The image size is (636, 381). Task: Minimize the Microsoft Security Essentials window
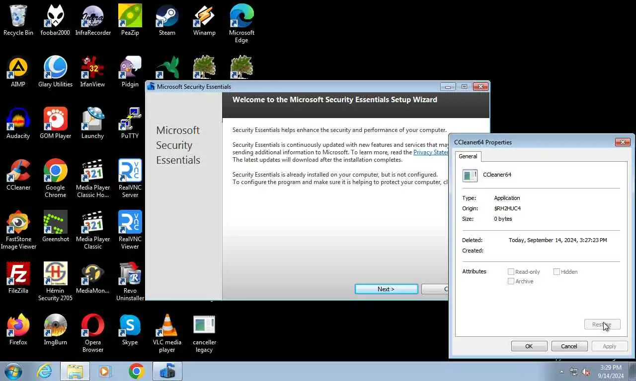tap(448, 87)
